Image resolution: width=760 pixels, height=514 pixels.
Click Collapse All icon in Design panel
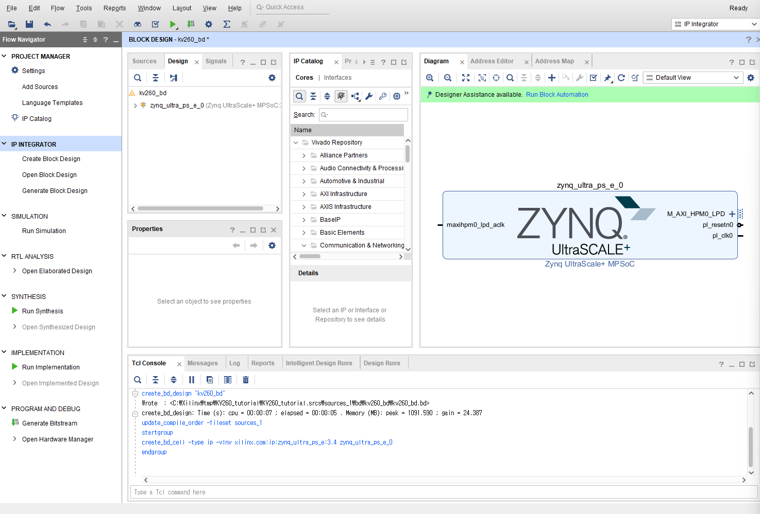coord(156,78)
